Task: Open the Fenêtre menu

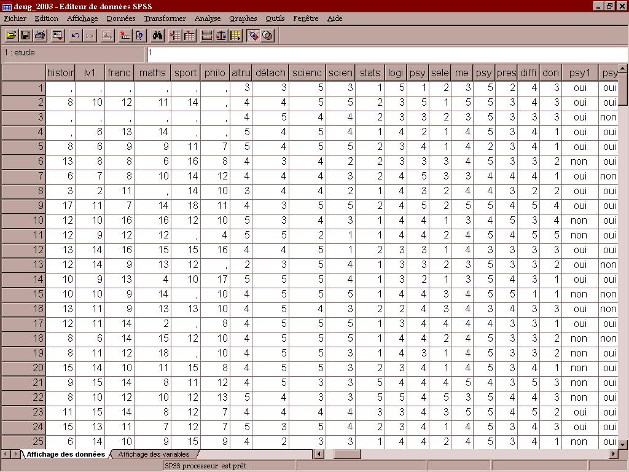Action: click(x=306, y=18)
